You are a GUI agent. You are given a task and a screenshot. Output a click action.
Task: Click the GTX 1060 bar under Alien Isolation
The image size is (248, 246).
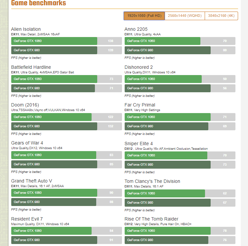point(54,41)
